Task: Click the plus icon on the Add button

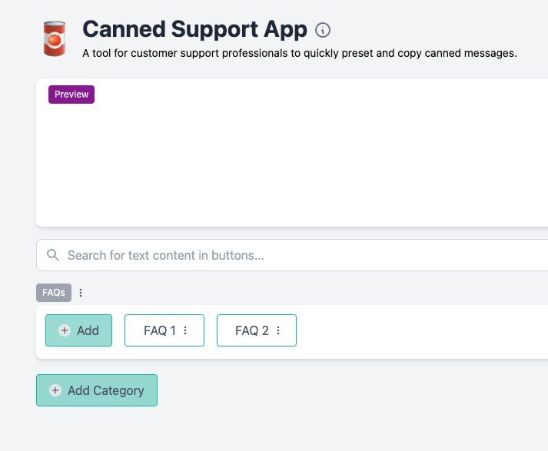Action: 65,330
